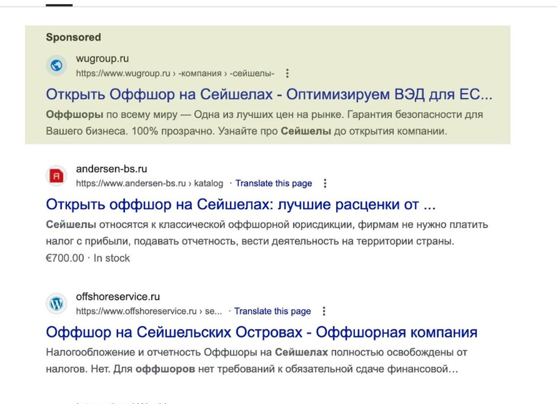Image resolution: width=557 pixels, height=404 pixels.
Task: Translate the andersen-bs.ru page
Action: click(x=274, y=183)
